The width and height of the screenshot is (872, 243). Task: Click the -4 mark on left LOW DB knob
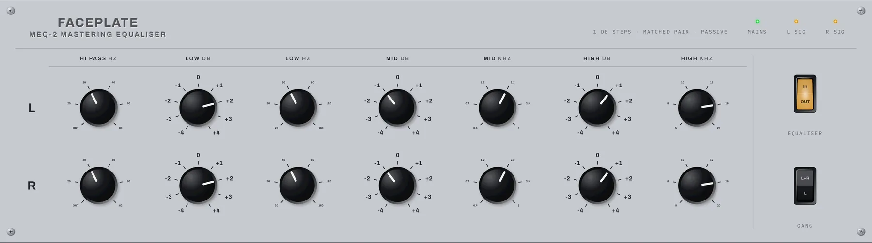click(181, 132)
